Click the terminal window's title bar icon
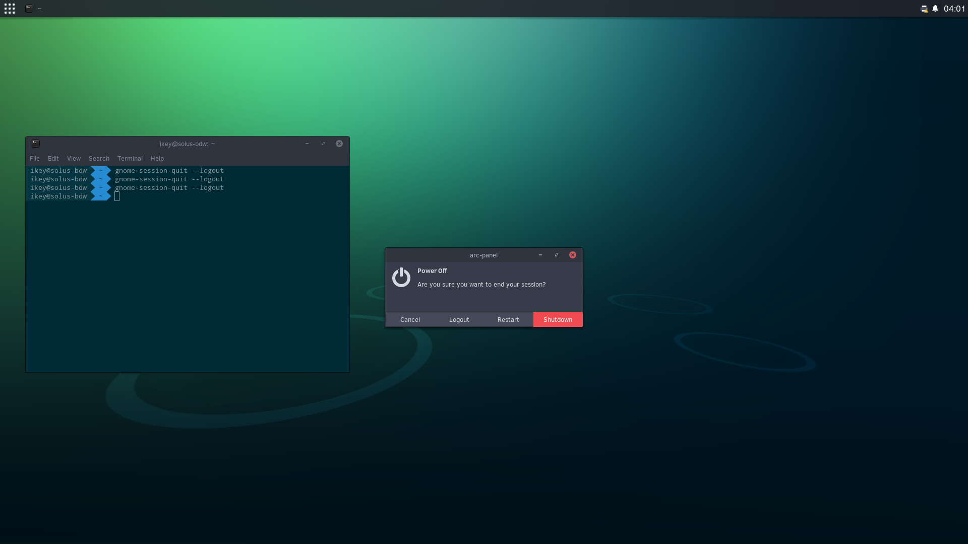 [x=36, y=144]
